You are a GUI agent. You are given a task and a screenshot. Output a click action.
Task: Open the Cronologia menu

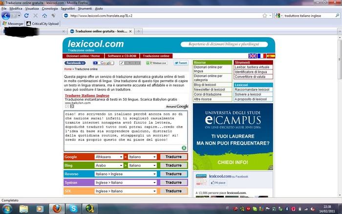point(50,8)
